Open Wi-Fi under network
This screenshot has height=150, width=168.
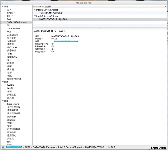pyautogui.click(x=10, y=88)
